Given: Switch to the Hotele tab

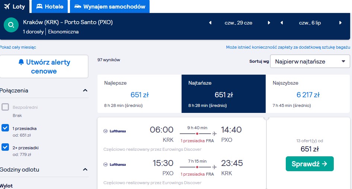Looking at the screenshot, I should point(49,6).
